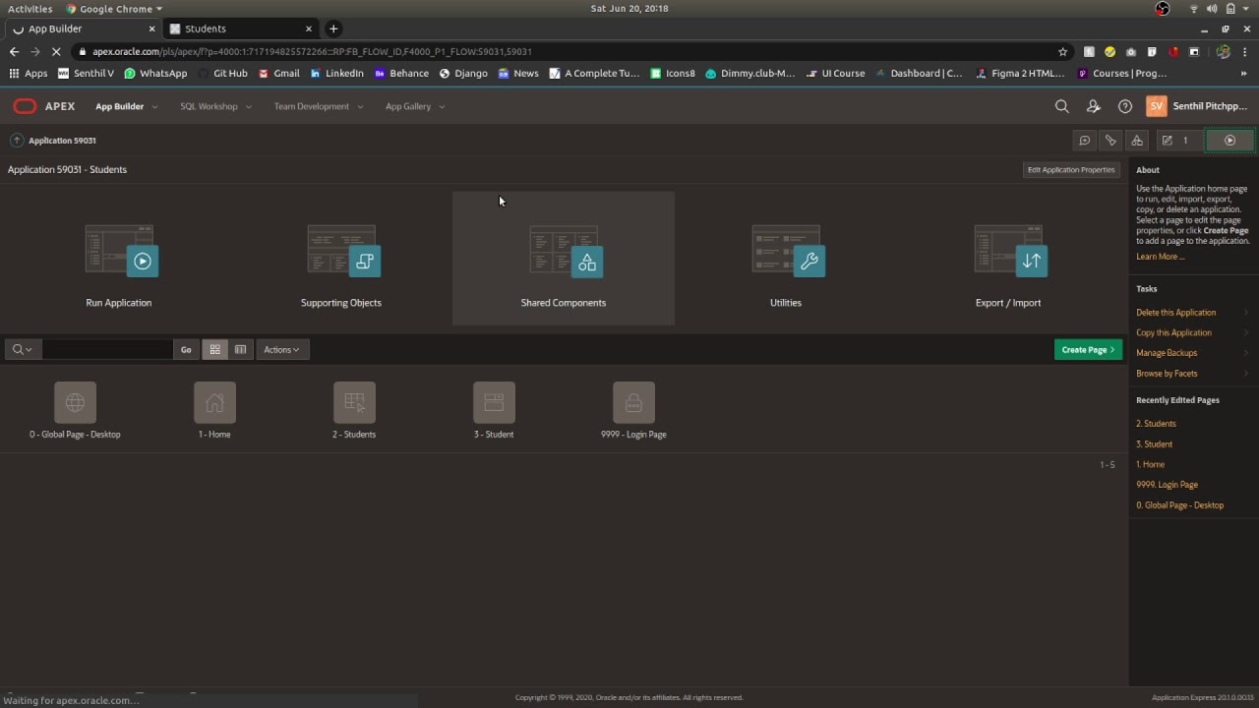Open the clock showing Sat Jun 20, 20:18
The image size is (1259, 708).
(629, 8)
